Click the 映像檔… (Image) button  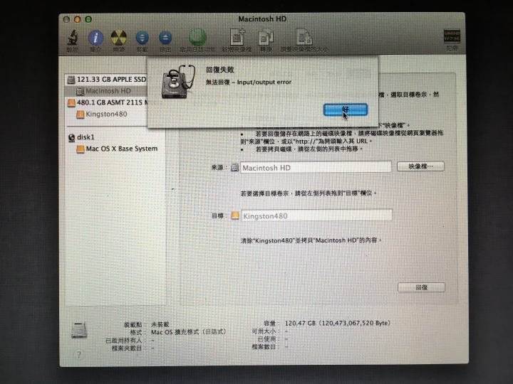tap(420, 166)
